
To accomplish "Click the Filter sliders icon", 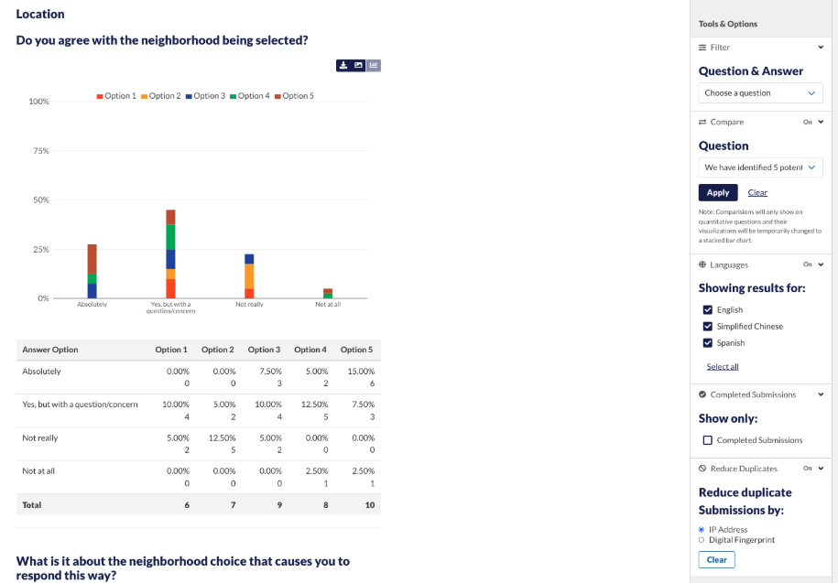I will pos(702,48).
